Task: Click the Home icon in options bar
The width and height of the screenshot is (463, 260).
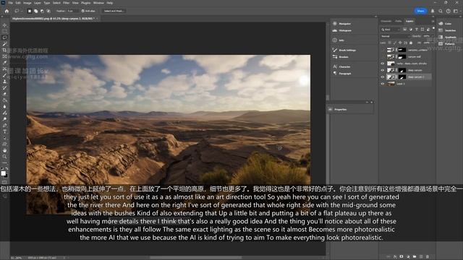Action: (7, 11)
